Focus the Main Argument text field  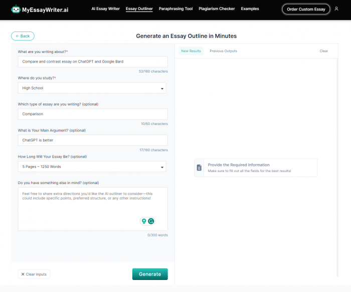click(x=93, y=140)
